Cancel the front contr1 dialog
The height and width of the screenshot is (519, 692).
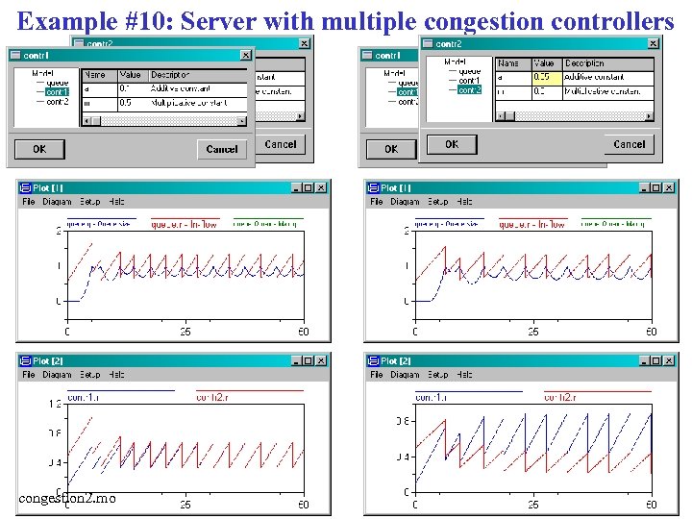click(222, 149)
